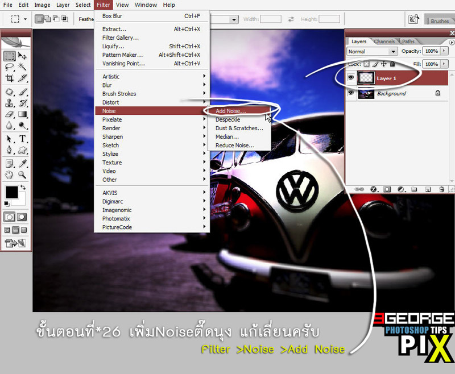
Task: Select the Custom Shape tool
Action: 22,150
